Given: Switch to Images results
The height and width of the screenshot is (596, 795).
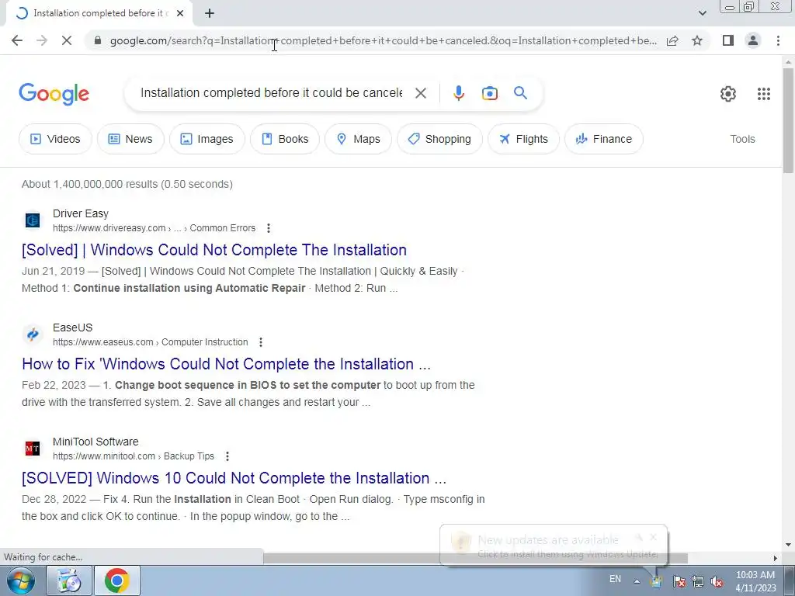Looking at the screenshot, I should tap(207, 139).
